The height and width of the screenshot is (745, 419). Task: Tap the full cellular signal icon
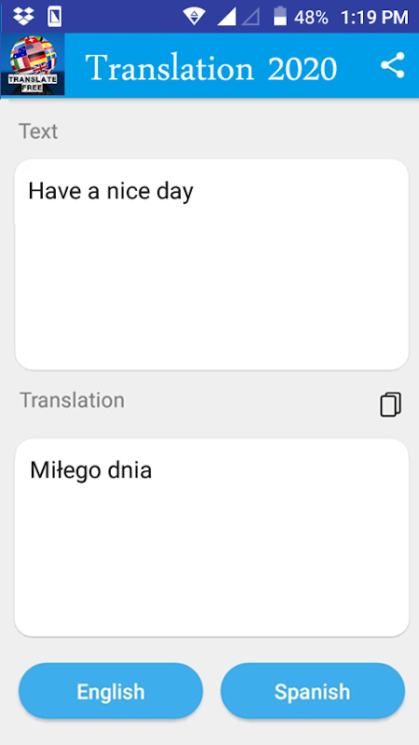point(226,17)
